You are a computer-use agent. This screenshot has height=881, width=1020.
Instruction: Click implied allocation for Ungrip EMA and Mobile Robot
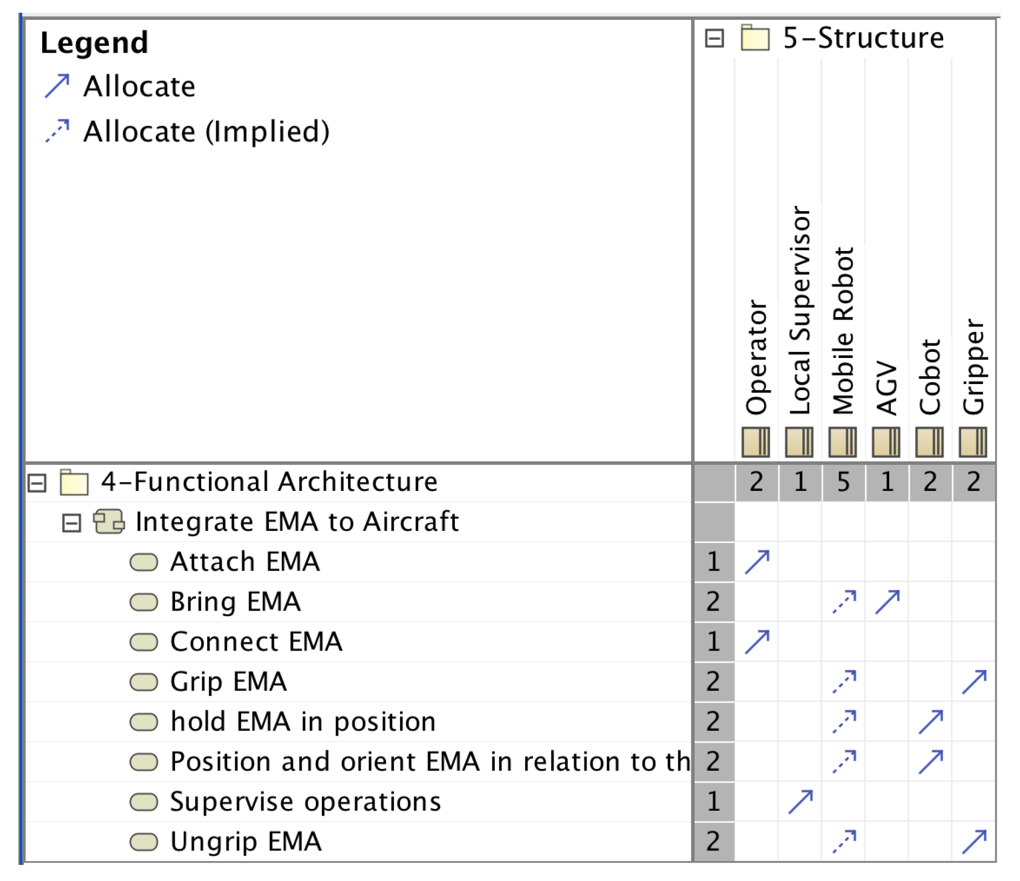pyautogui.click(x=844, y=842)
